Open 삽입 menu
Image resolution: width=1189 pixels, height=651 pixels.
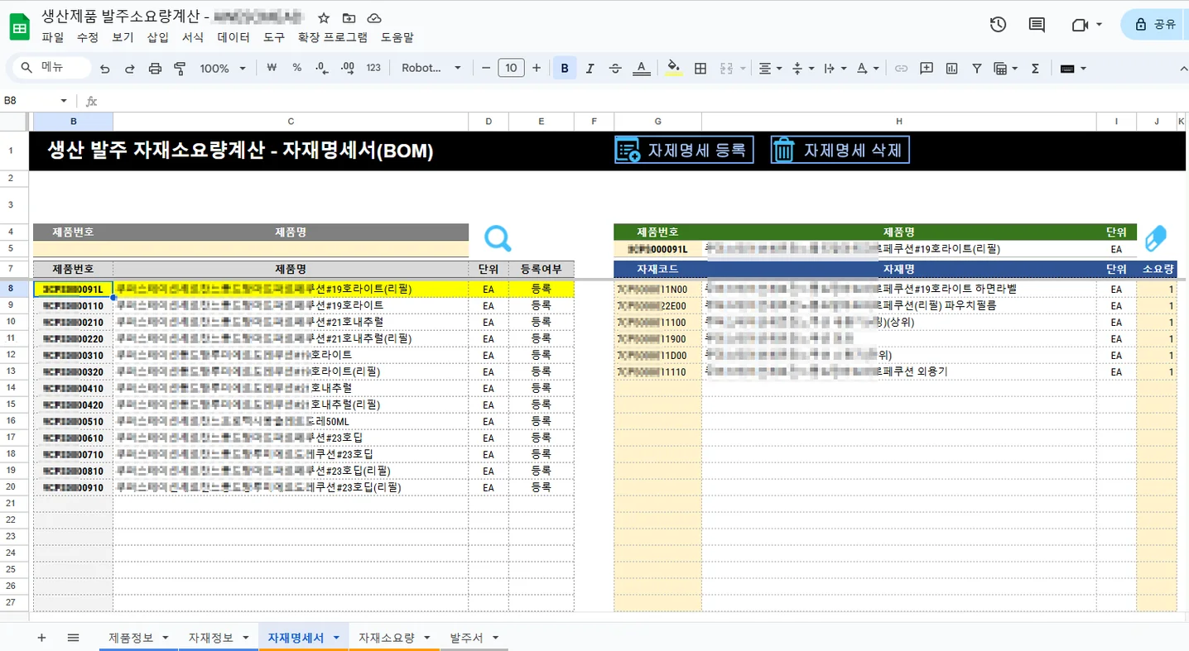[x=157, y=37]
